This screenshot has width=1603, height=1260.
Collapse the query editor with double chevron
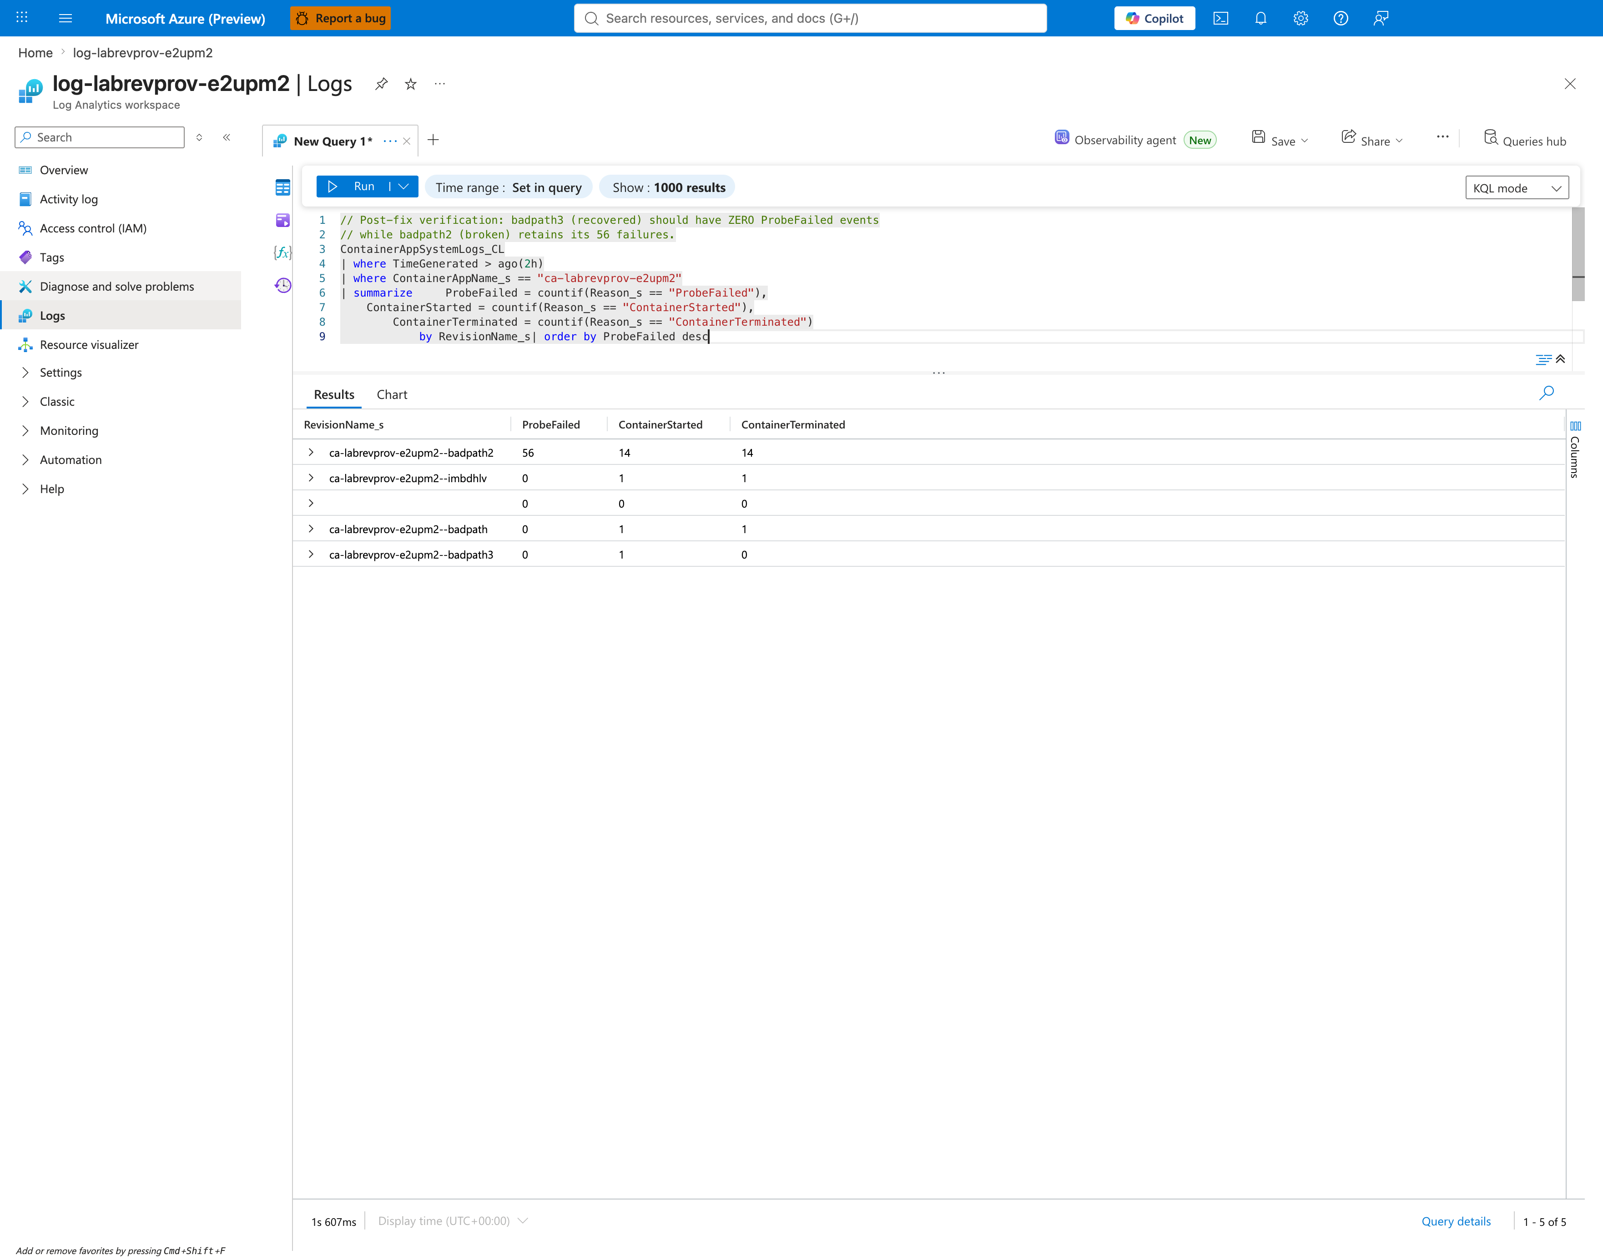coord(1560,359)
